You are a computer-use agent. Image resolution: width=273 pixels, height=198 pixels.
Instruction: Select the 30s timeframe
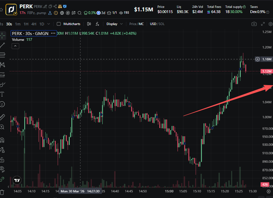(x=9, y=24)
